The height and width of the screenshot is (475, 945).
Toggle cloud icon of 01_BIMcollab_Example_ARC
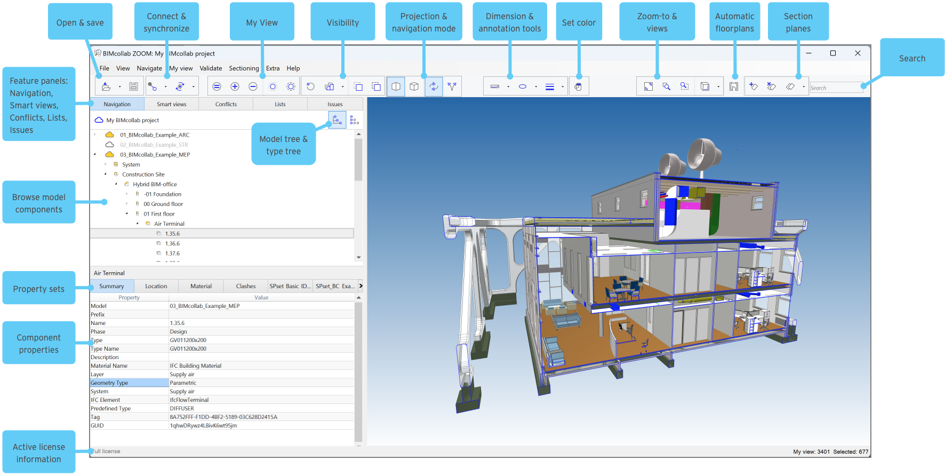110,135
